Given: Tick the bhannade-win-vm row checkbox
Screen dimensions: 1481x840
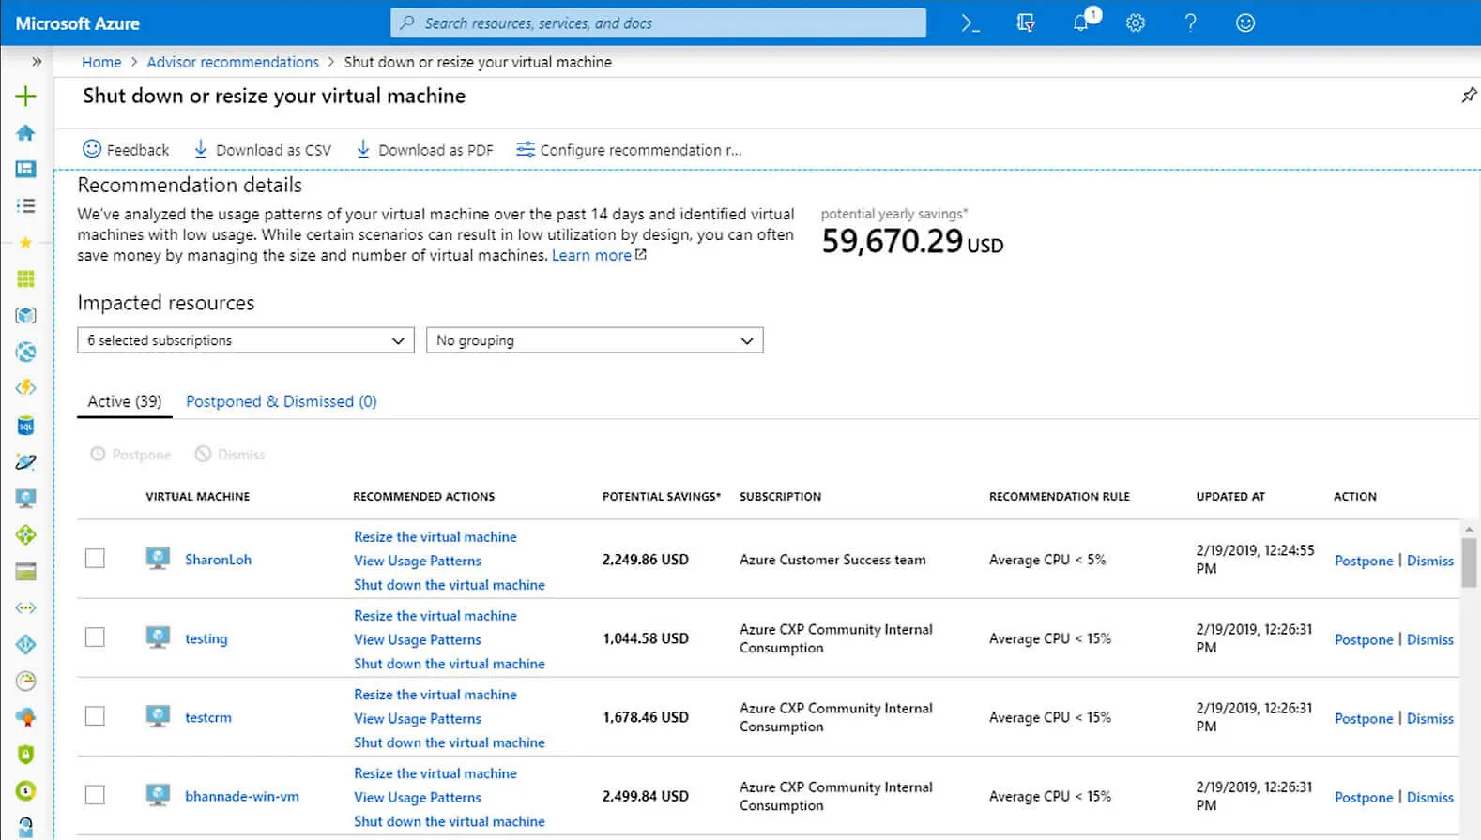Looking at the screenshot, I should click(x=95, y=795).
